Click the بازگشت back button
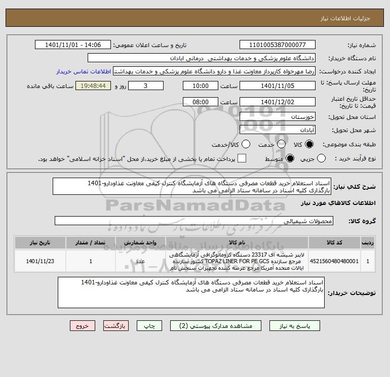The height and width of the screenshot is (377, 390). tap(116, 326)
